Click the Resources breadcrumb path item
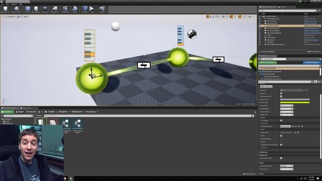Viewport: 322px width, 181px height. pos(91,112)
